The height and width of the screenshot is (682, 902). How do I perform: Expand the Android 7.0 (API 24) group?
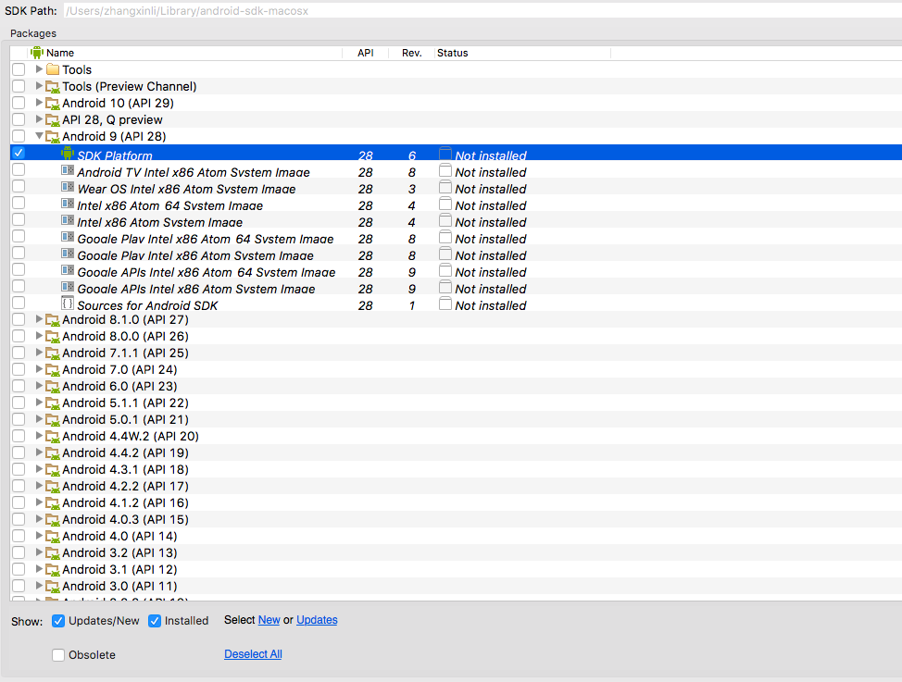(39, 369)
